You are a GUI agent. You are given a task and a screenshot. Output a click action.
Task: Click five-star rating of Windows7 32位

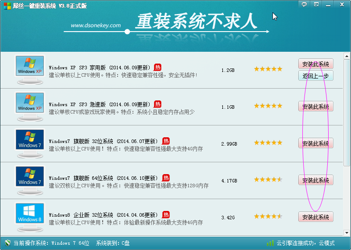[268, 143]
